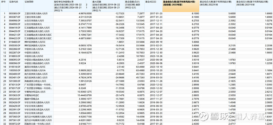
Task: Select fund code 100050.OF
Action: (15, 71)
